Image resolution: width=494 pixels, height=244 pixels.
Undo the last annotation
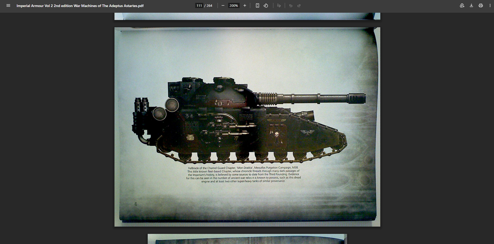(291, 5)
